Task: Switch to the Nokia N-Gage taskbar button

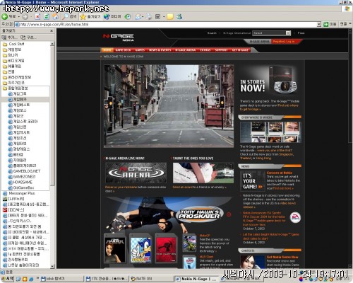Action: click(x=197, y=279)
